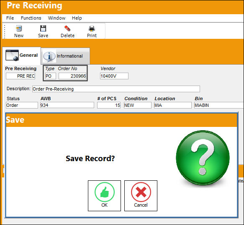
Task: Click the toolbar drag handle dots
Action: point(5,31)
